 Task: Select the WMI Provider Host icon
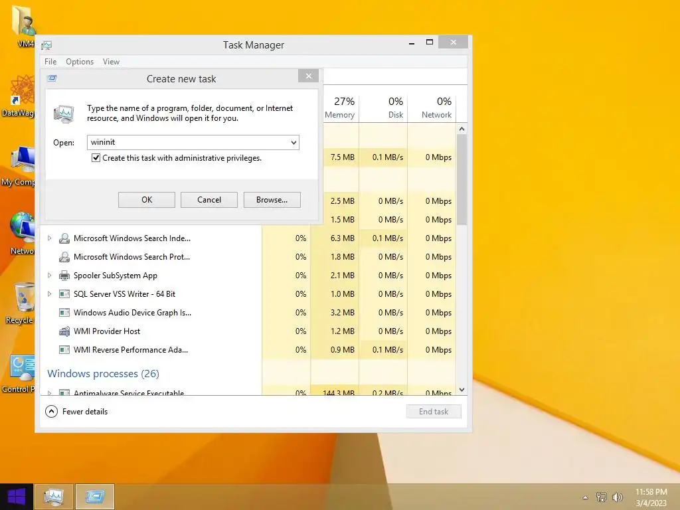[x=64, y=331]
